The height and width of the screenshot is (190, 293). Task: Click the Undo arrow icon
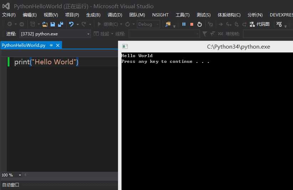click(71, 24)
